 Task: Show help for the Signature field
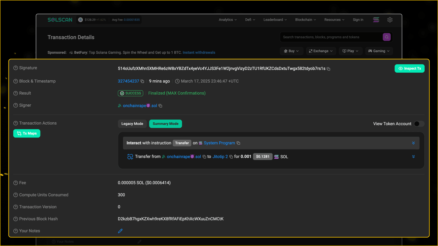tap(16, 68)
